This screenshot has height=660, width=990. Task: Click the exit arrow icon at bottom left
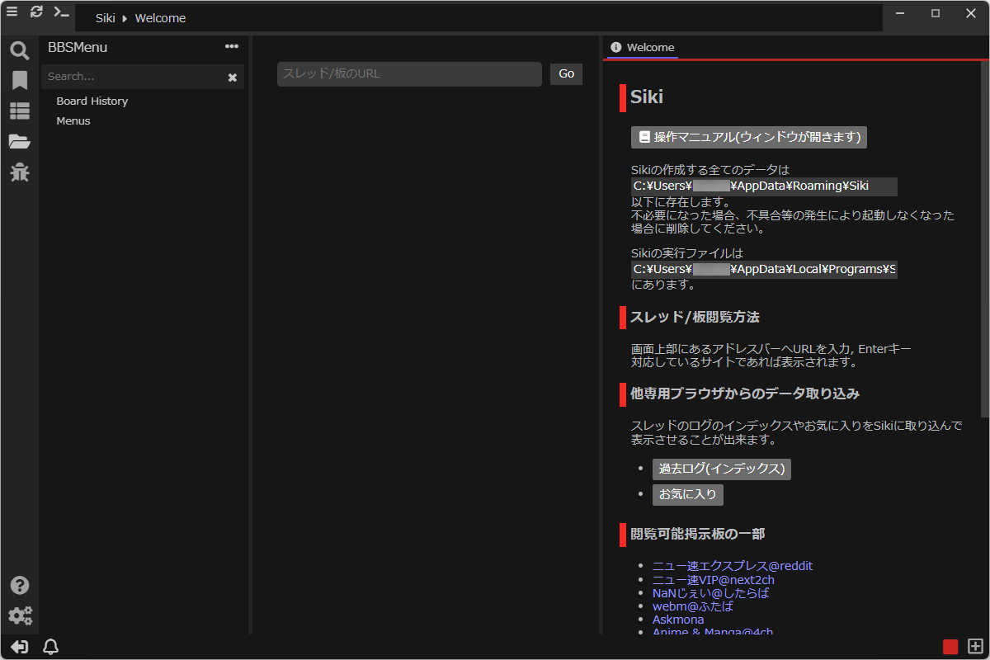(x=18, y=647)
